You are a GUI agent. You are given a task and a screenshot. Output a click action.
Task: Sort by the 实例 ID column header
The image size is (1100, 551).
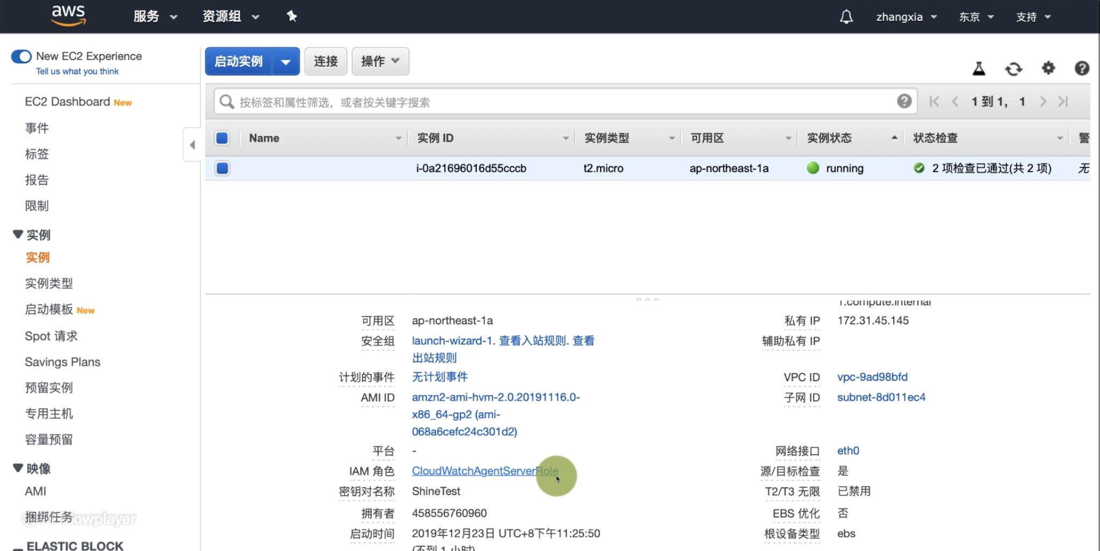click(x=491, y=138)
